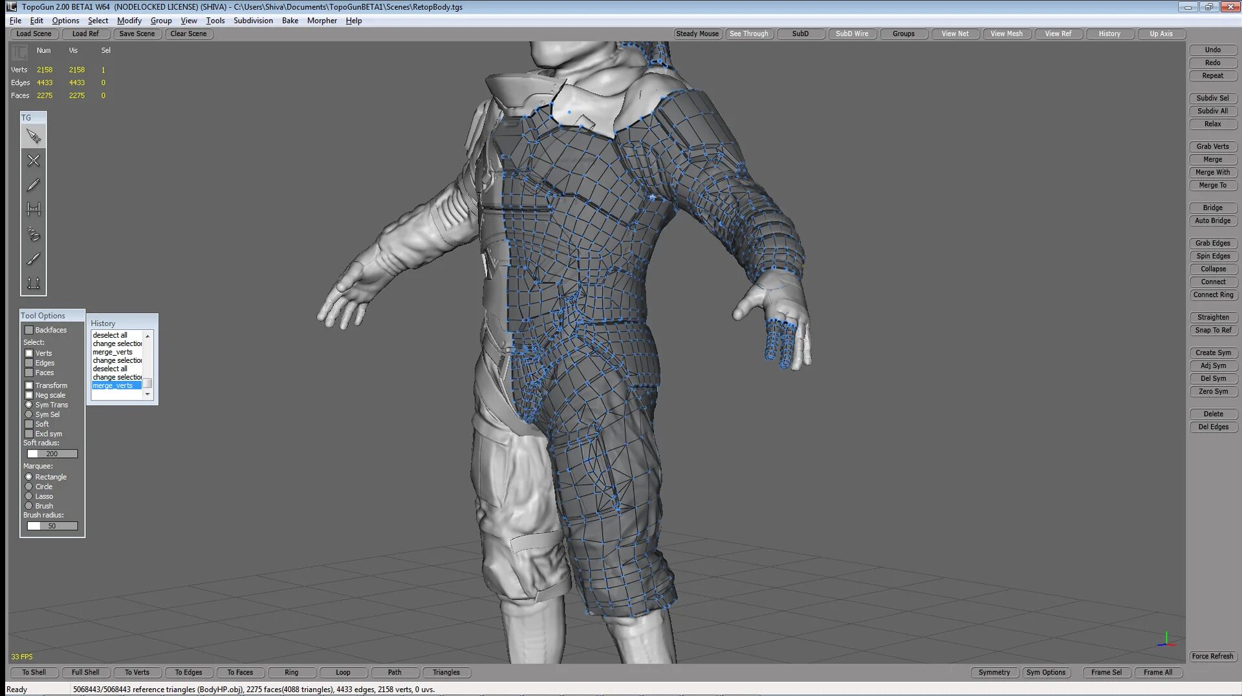Image resolution: width=1242 pixels, height=696 pixels.
Task: Select the Draw pencil tool
Action: (34, 185)
